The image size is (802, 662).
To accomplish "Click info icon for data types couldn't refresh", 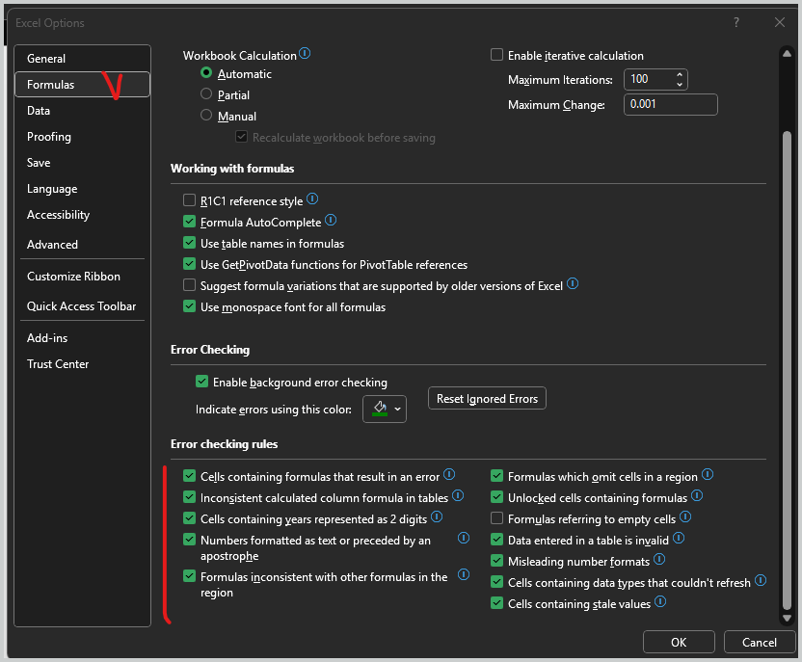I will tap(761, 580).
